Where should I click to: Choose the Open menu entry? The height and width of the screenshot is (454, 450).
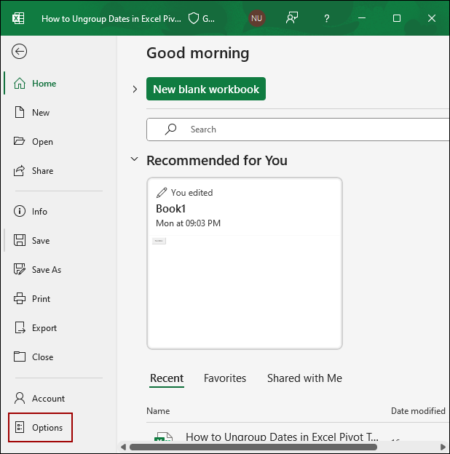pyautogui.click(x=42, y=142)
